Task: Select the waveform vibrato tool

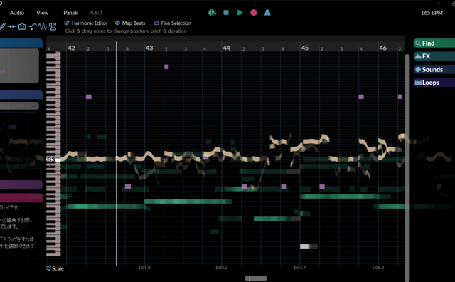Action: coord(43,27)
